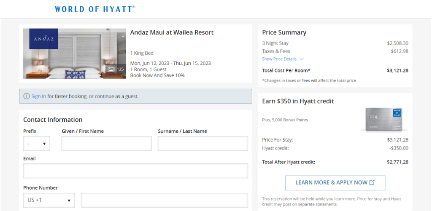This screenshot has width=432, height=211.
Task: Click the info icon beside Sign In
Action: click(x=27, y=96)
